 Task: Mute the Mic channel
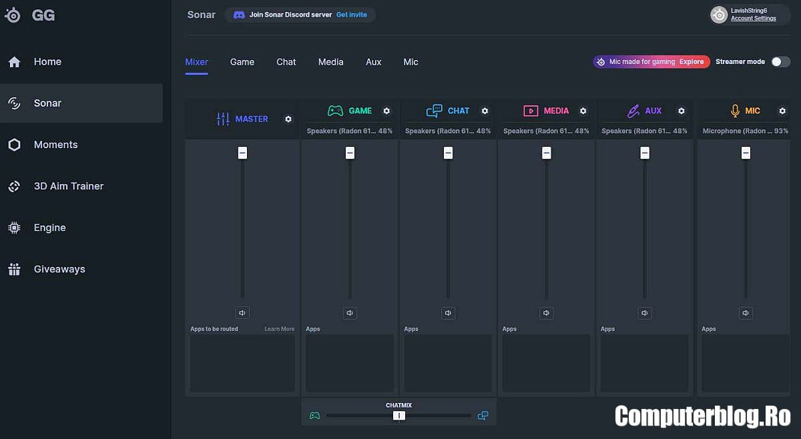(746, 312)
